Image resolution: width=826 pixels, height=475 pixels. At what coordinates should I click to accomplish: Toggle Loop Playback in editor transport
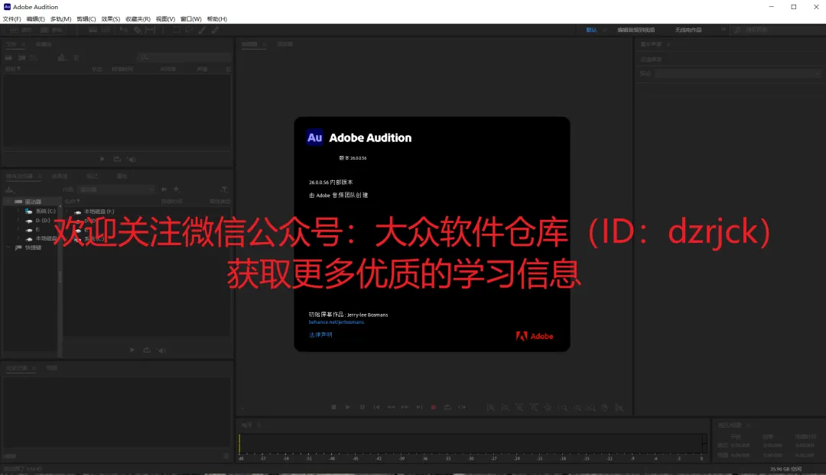(x=447, y=407)
